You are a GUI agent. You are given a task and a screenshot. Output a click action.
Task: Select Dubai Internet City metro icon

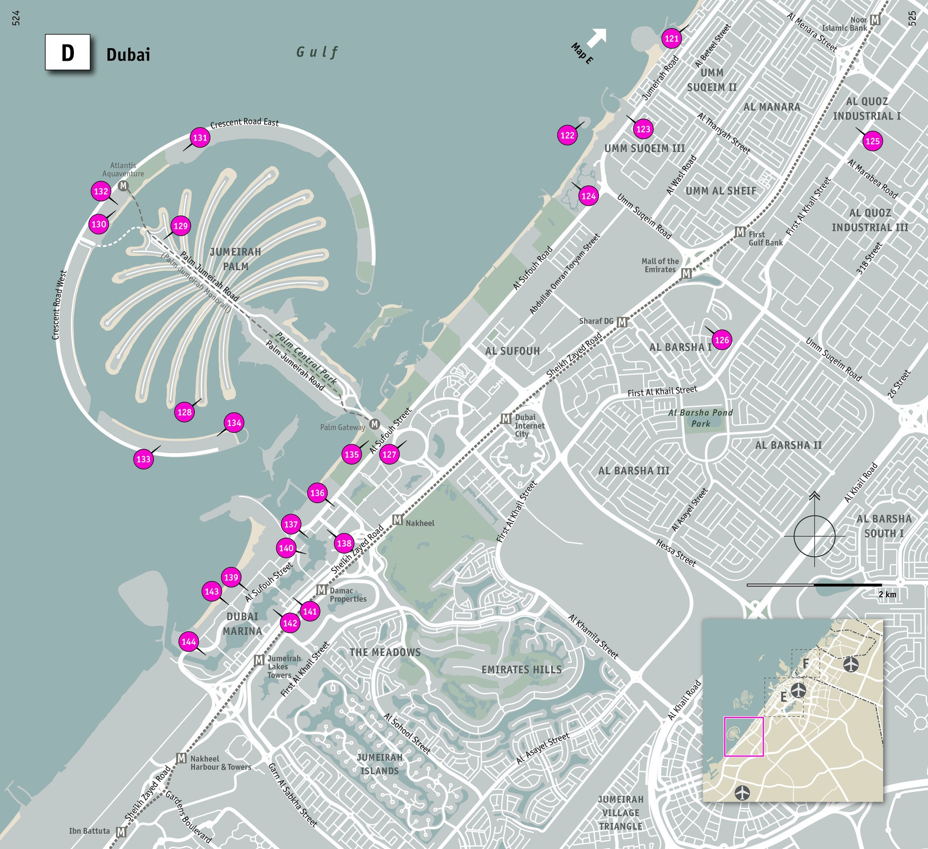(506, 418)
